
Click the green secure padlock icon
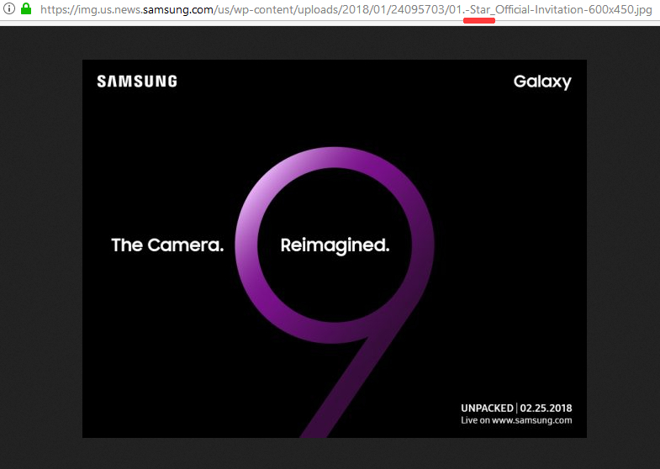[26, 8]
